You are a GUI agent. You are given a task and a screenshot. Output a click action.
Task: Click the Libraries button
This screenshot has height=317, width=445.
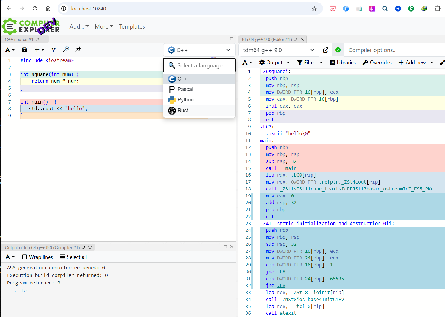(343, 63)
